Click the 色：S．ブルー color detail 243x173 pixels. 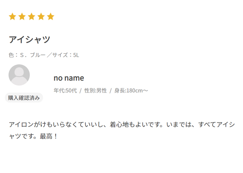tap(27, 55)
